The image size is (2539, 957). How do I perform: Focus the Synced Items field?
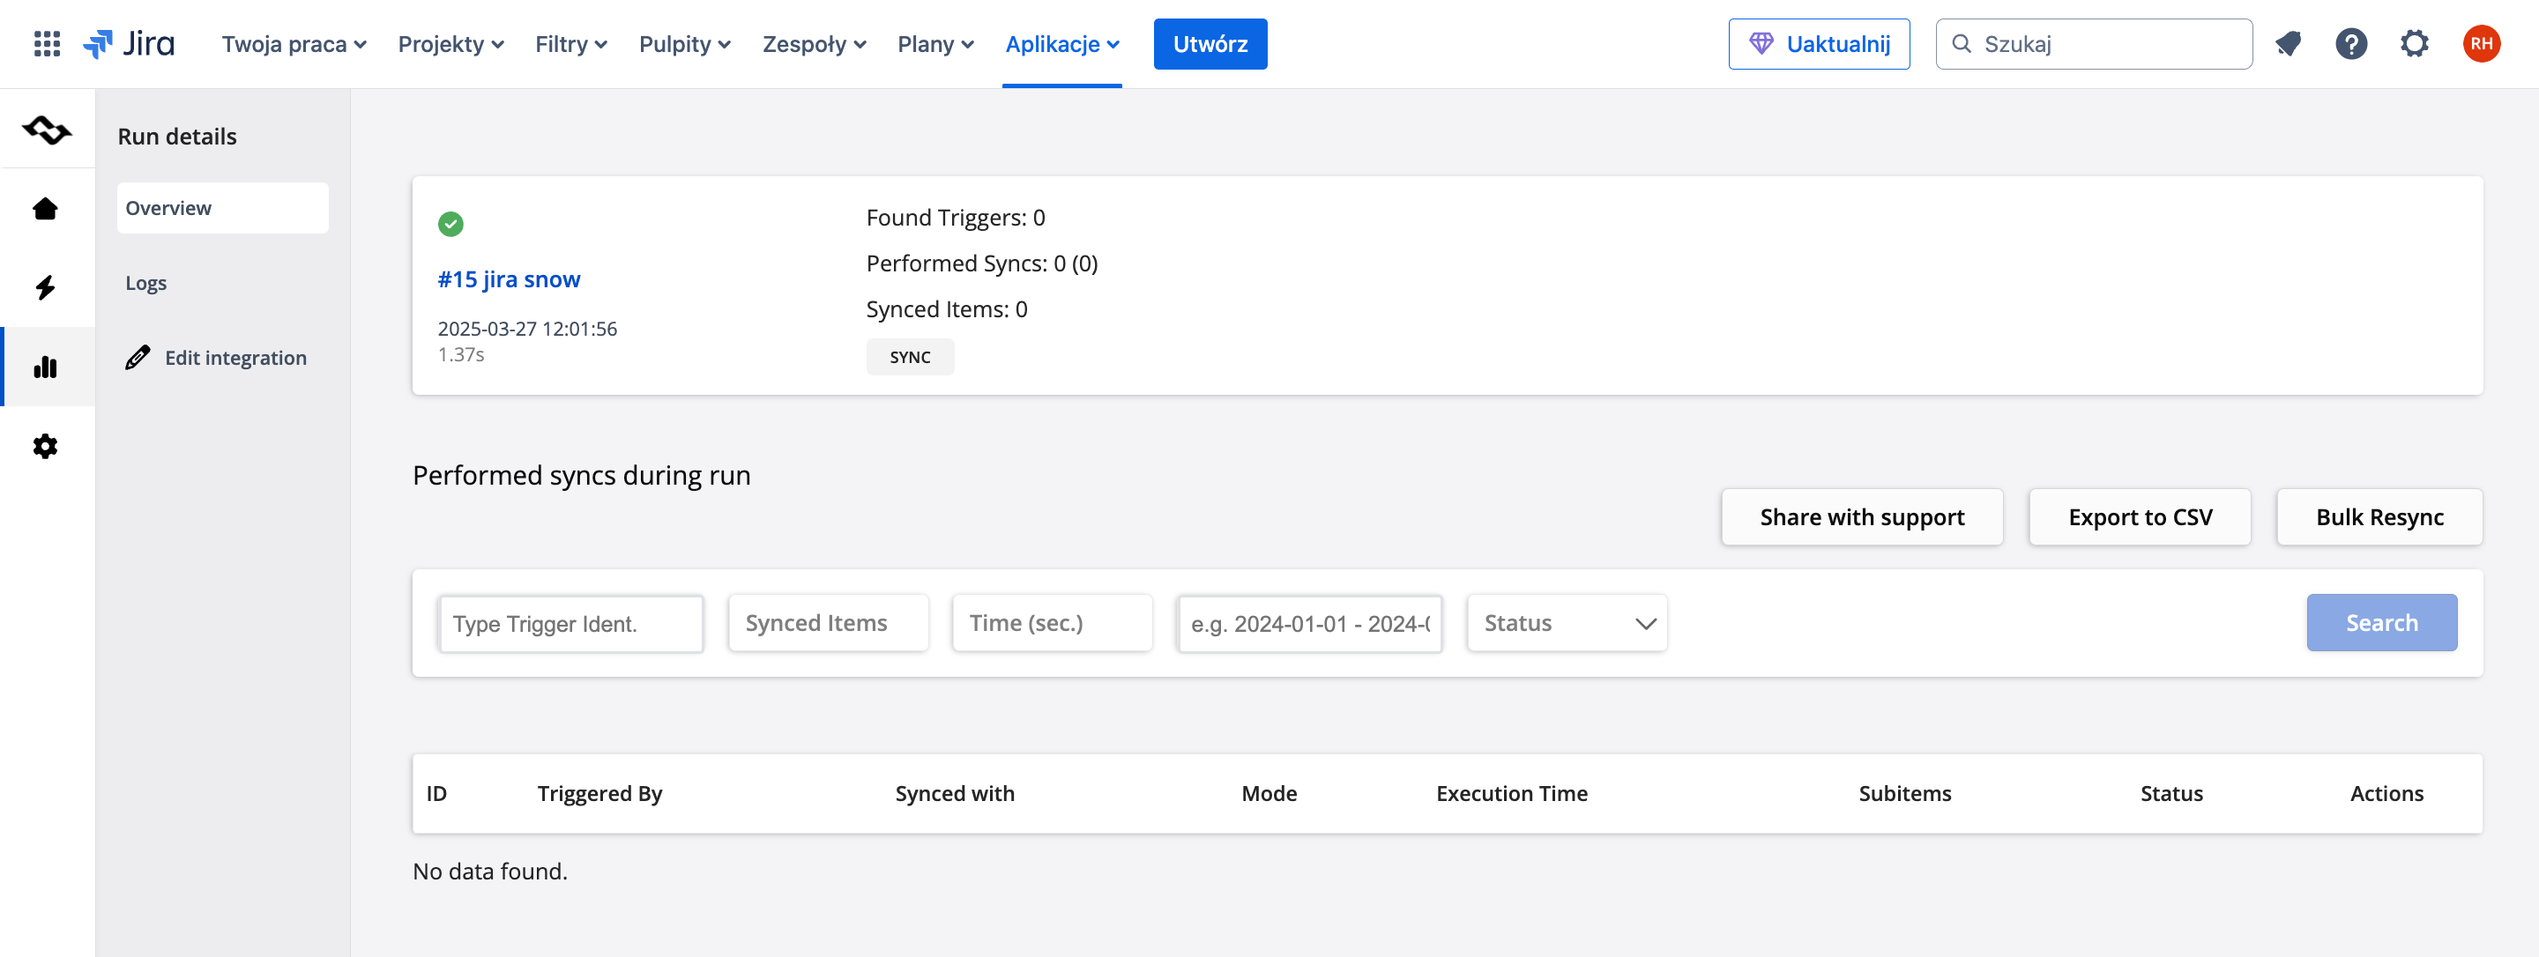(828, 623)
